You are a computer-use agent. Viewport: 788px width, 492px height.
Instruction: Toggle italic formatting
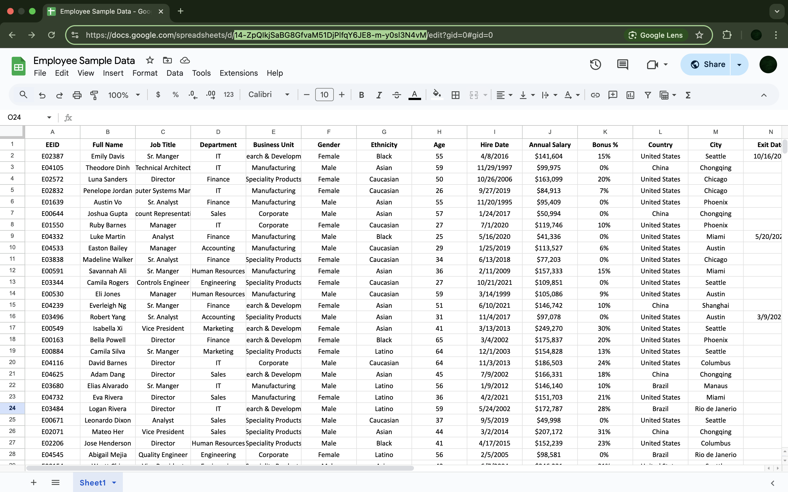379,95
